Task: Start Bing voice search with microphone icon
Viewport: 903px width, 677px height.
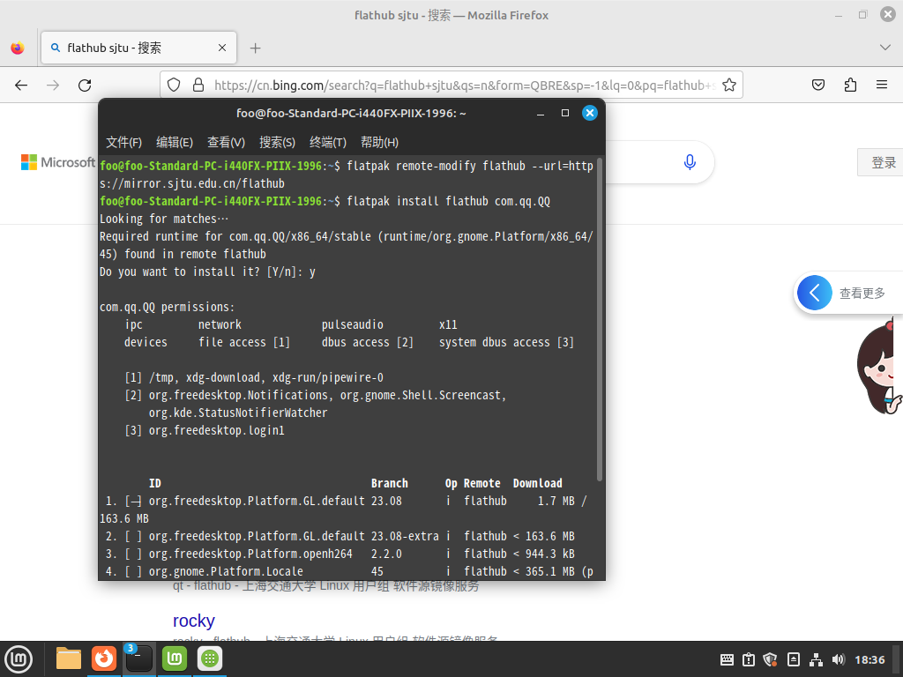Action: (x=690, y=162)
